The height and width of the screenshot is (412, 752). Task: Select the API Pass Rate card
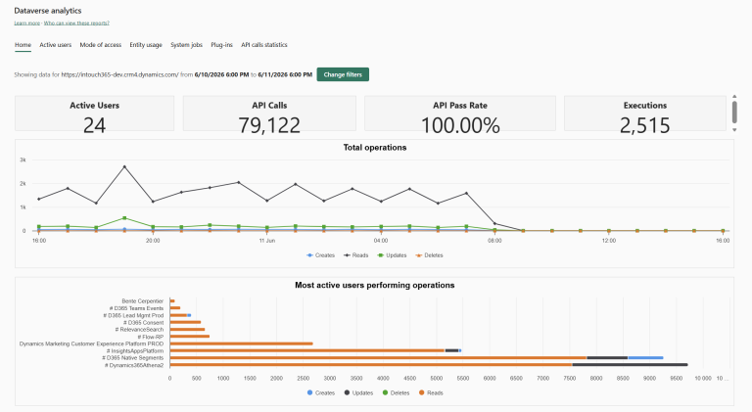click(460, 114)
